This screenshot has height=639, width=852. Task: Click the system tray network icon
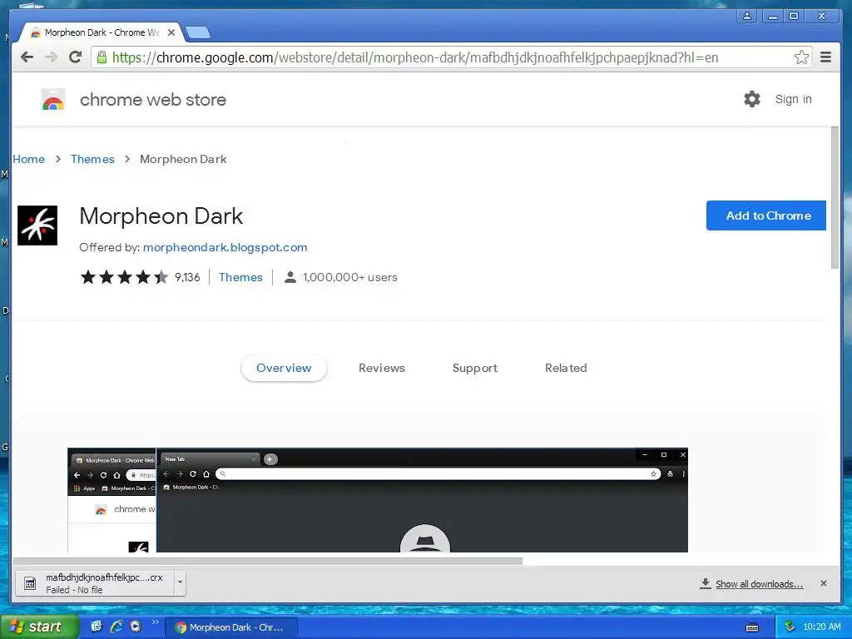tap(790, 627)
